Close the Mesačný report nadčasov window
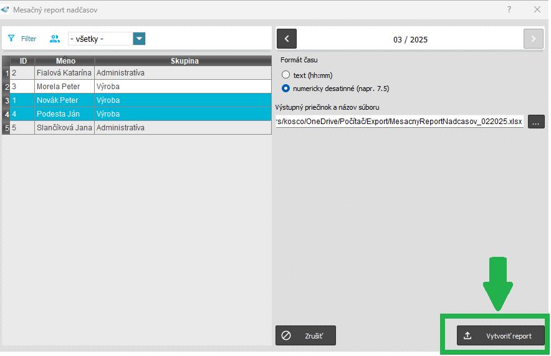The height and width of the screenshot is (356, 551). [537, 10]
